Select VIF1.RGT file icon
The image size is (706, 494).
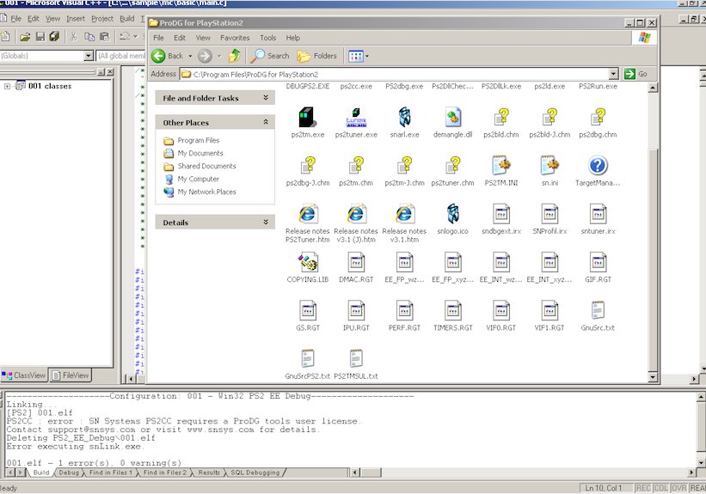coord(549,310)
